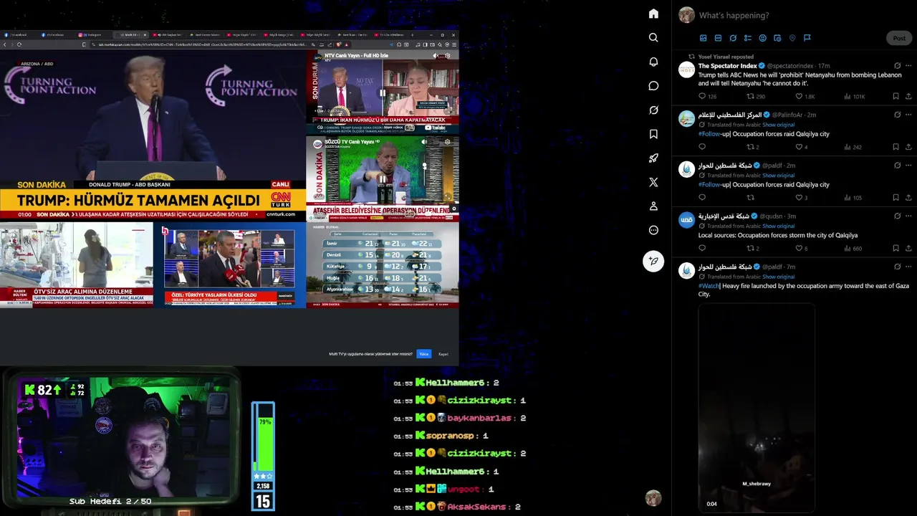
Task: Click Grok explain icon on Spectator Index tweet
Action: coord(898,66)
